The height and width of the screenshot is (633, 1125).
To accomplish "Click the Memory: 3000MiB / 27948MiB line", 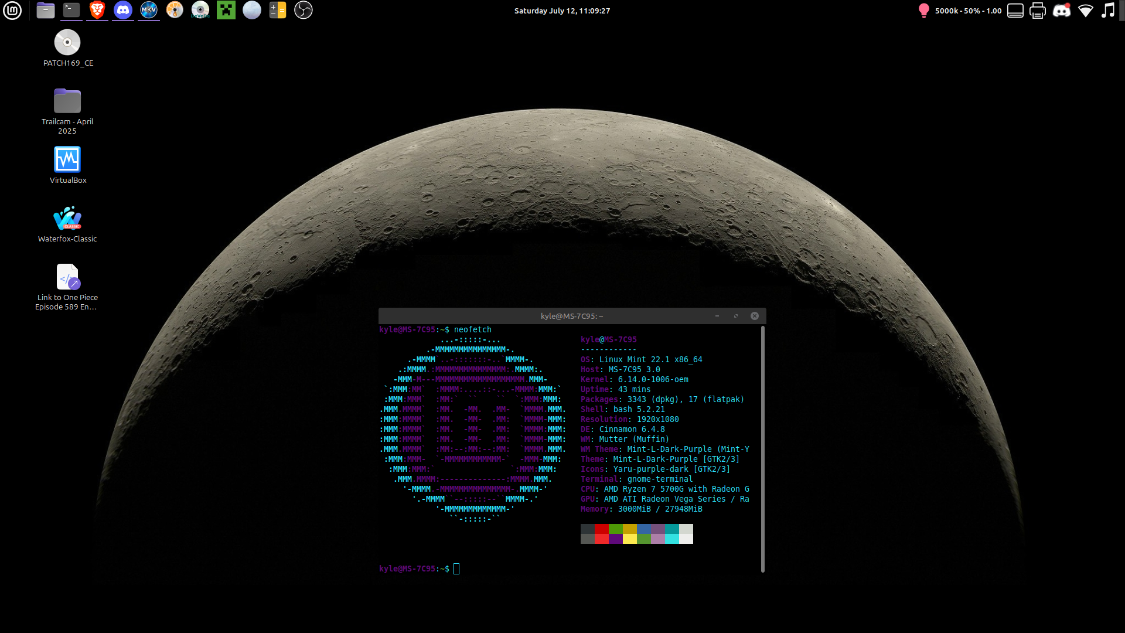I will point(642,509).
